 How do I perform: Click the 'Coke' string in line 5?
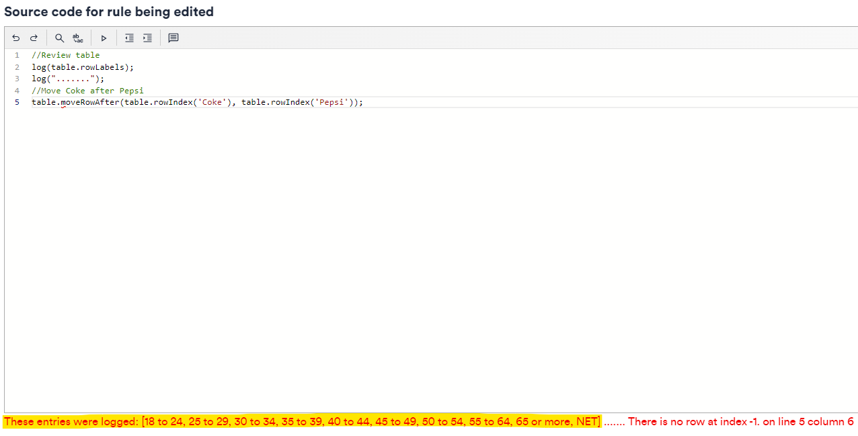(212, 102)
